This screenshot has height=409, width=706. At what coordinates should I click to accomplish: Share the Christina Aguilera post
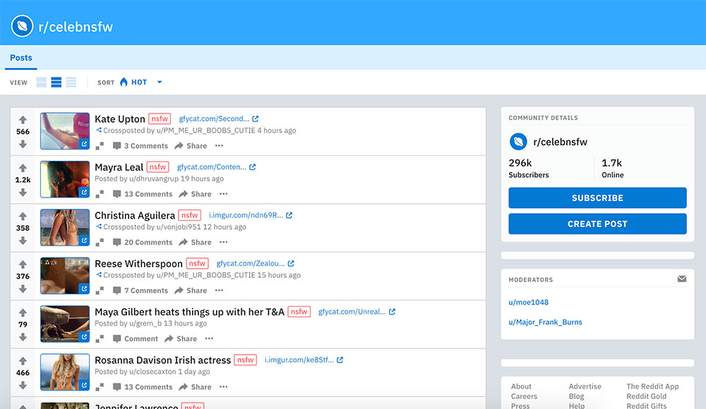(x=196, y=242)
